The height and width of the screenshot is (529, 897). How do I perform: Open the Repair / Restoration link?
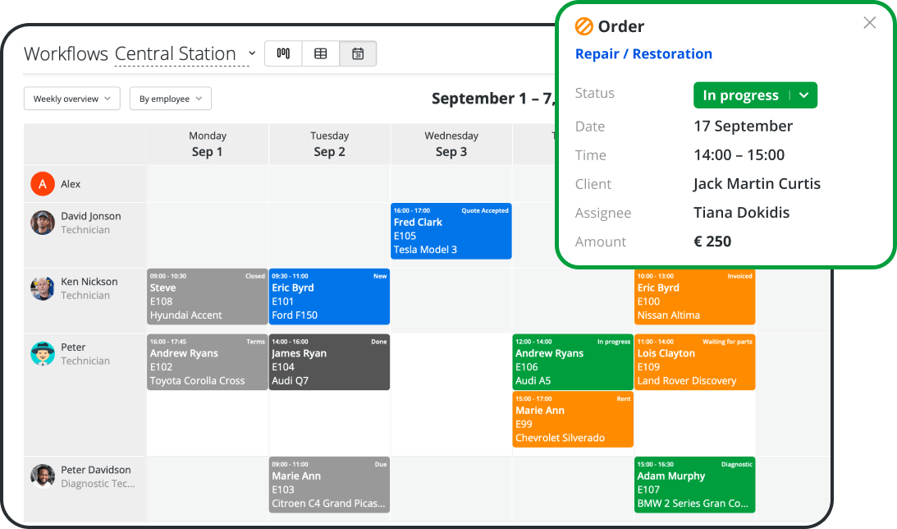point(643,53)
